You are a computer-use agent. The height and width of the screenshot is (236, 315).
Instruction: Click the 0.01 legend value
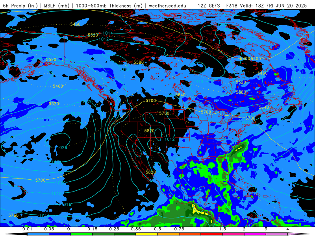27,229
